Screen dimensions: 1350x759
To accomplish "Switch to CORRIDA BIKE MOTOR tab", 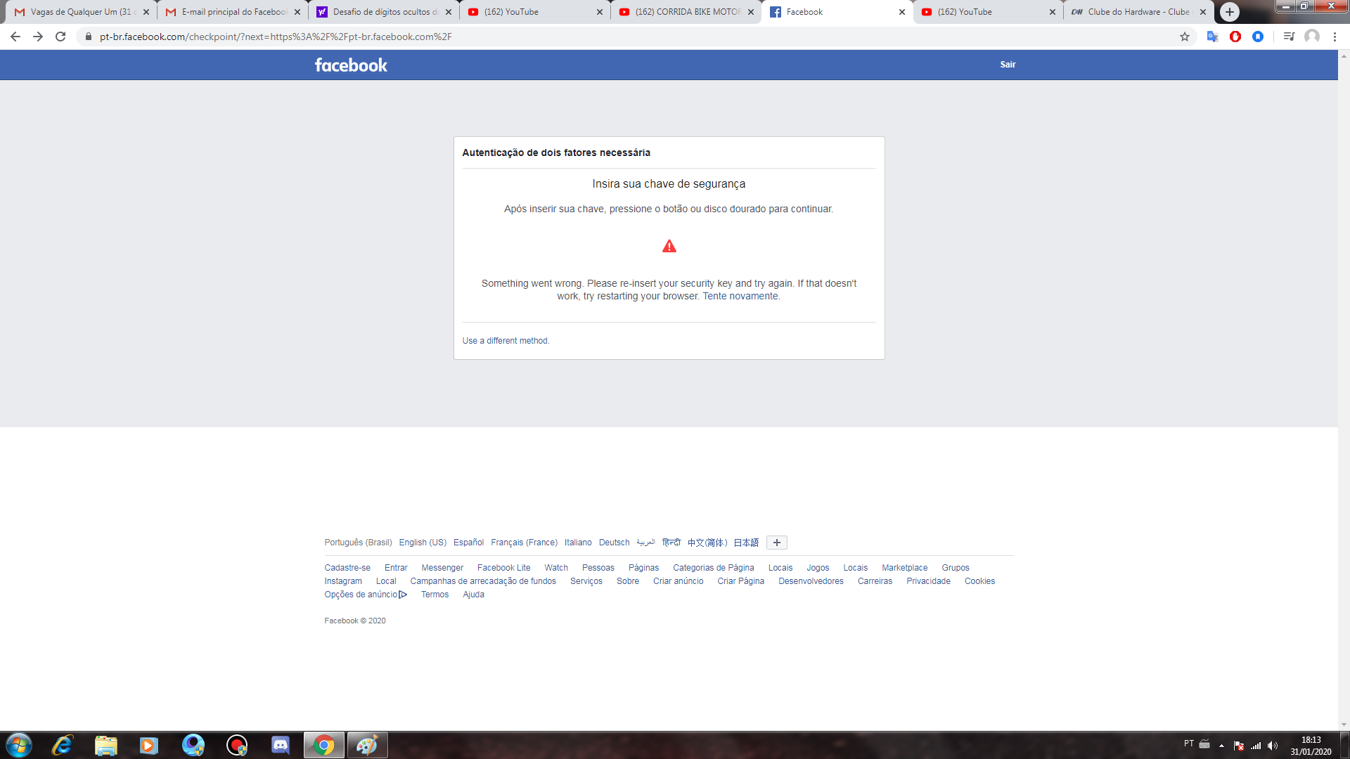I will [686, 12].
